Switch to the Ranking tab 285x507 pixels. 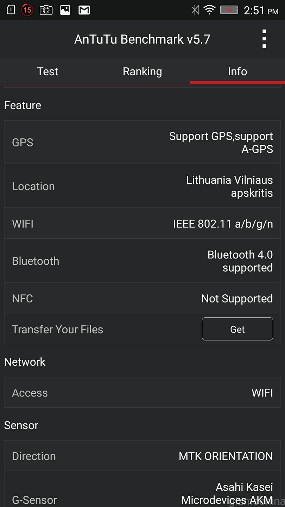tap(142, 71)
